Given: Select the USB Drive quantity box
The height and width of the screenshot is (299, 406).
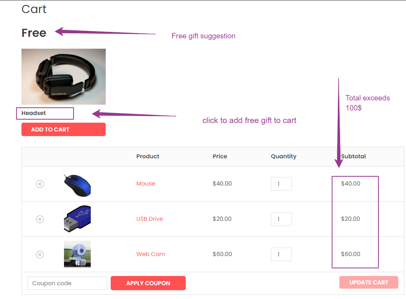Looking at the screenshot, I should [x=281, y=219].
